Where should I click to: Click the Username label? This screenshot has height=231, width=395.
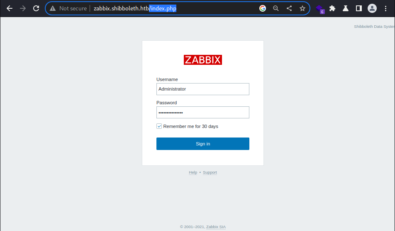(x=167, y=79)
